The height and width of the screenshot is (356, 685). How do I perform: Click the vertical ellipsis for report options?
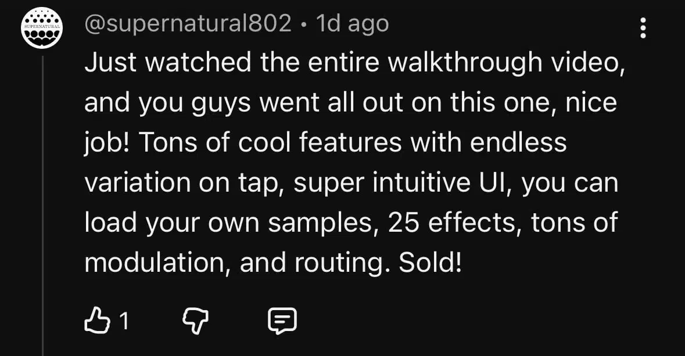tap(643, 27)
